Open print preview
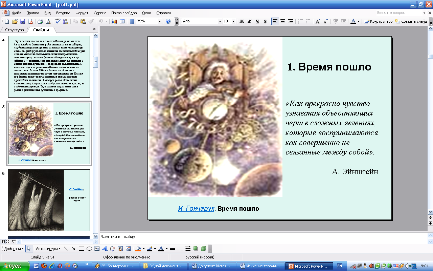433x271 pixels. pos(48,21)
